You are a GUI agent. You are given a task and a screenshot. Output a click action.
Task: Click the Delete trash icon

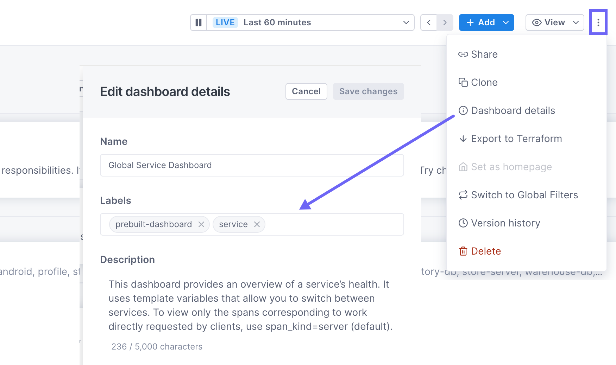(x=463, y=251)
